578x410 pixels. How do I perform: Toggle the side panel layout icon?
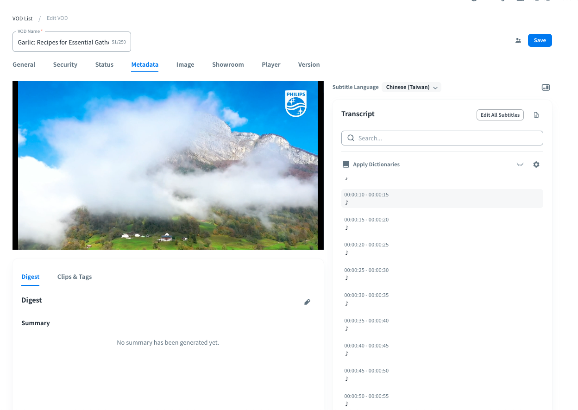point(546,87)
